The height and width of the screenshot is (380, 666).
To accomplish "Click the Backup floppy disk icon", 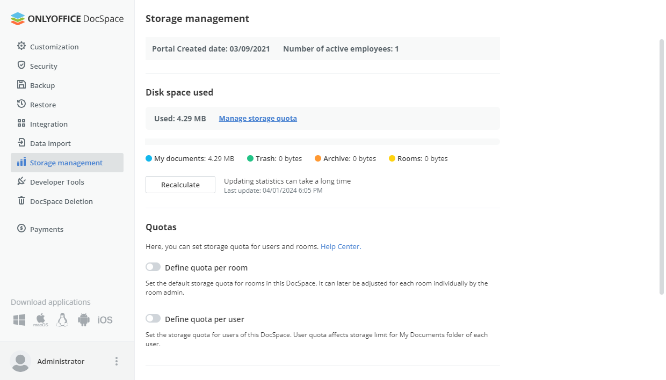I will [x=21, y=85].
